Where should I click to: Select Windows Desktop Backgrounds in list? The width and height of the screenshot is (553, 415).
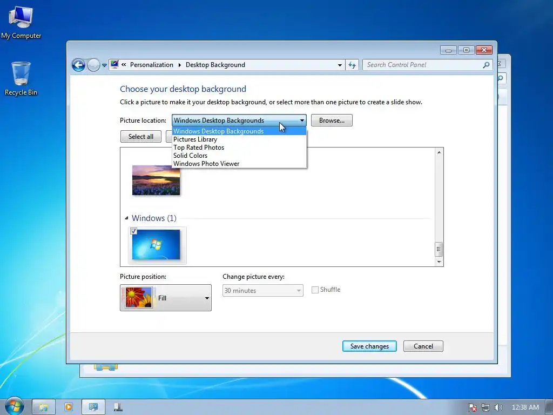(x=239, y=131)
